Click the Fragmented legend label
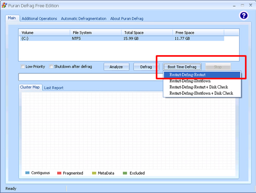Image resolution: width=256 pixels, height=193 pixels. coord(73,173)
